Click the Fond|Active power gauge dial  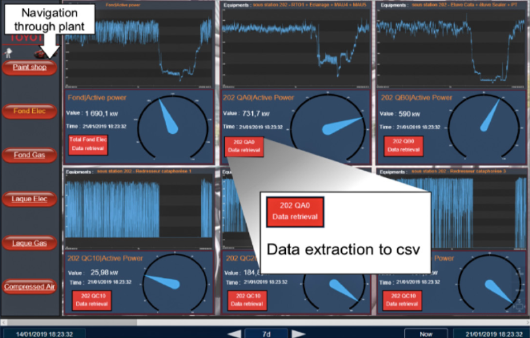click(x=173, y=127)
